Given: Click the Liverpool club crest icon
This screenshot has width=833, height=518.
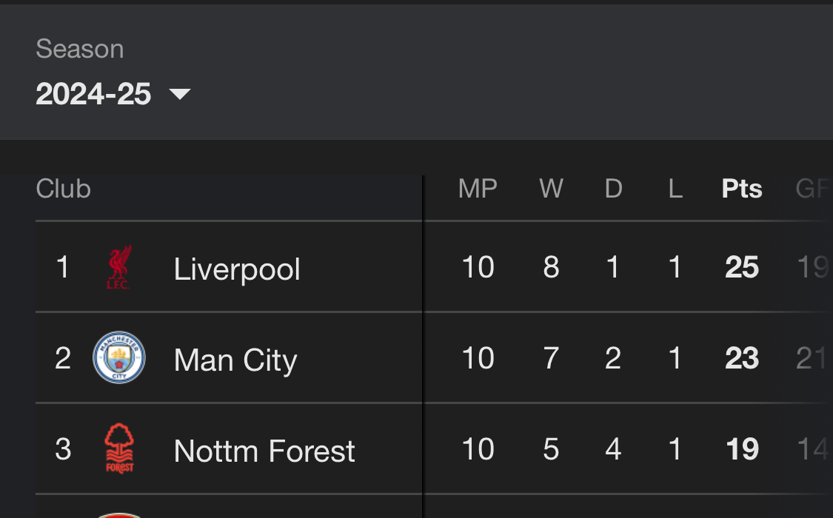Looking at the screenshot, I should tap(118, 267).
